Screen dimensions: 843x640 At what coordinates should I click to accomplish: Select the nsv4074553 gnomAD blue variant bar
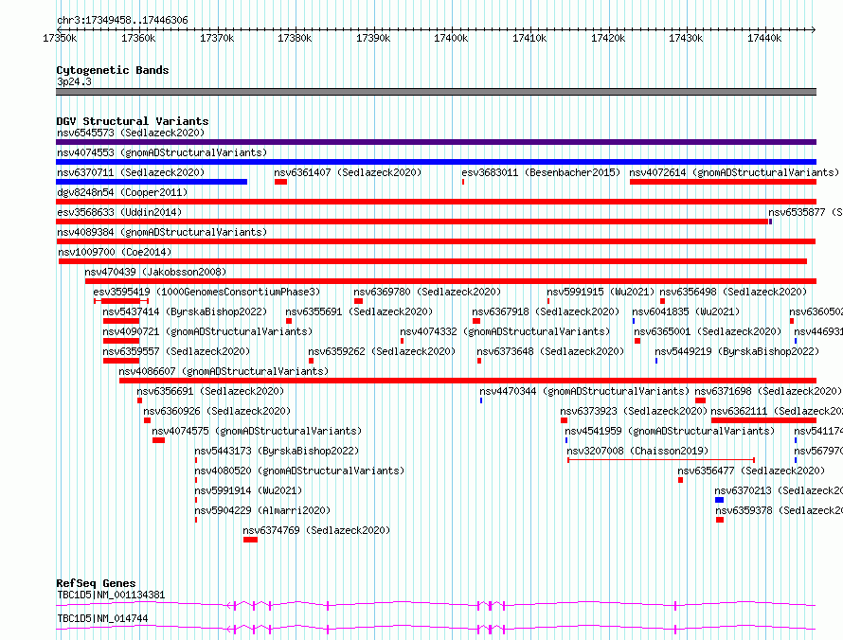coord(436,162)
